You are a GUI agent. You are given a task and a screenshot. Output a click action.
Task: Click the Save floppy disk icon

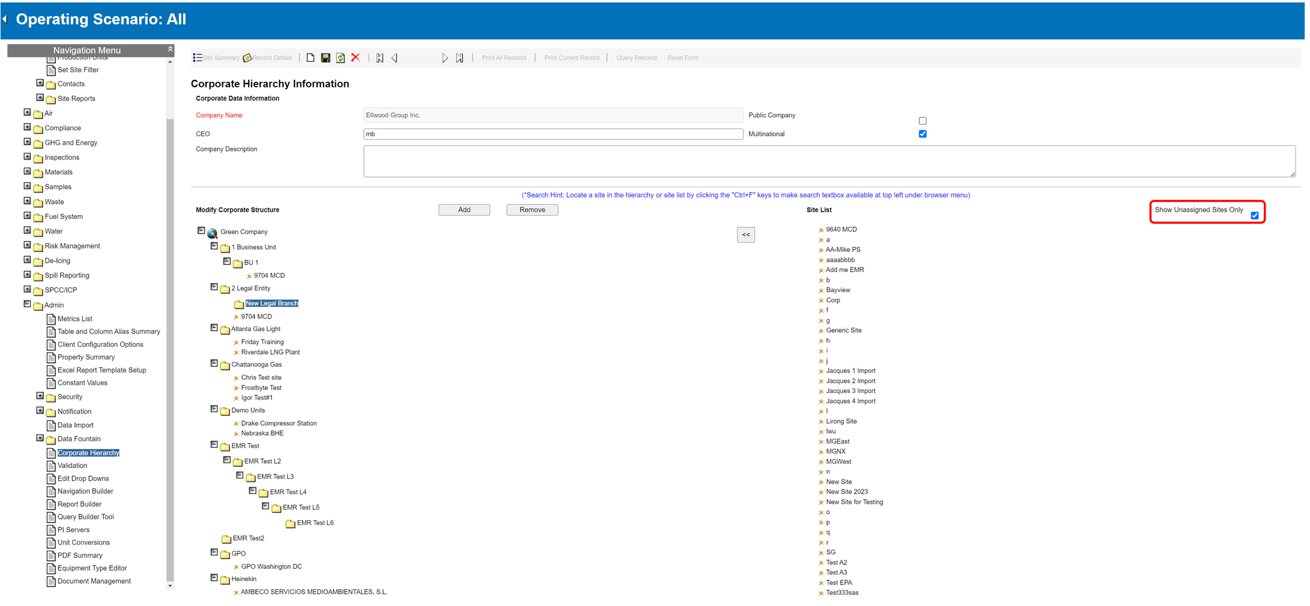326,58
